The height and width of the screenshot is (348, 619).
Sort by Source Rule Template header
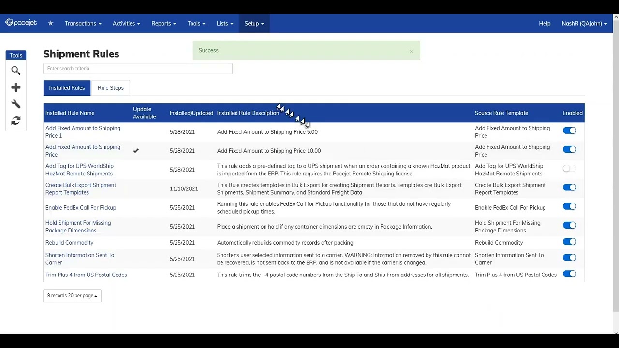click(x=501, y=113)
